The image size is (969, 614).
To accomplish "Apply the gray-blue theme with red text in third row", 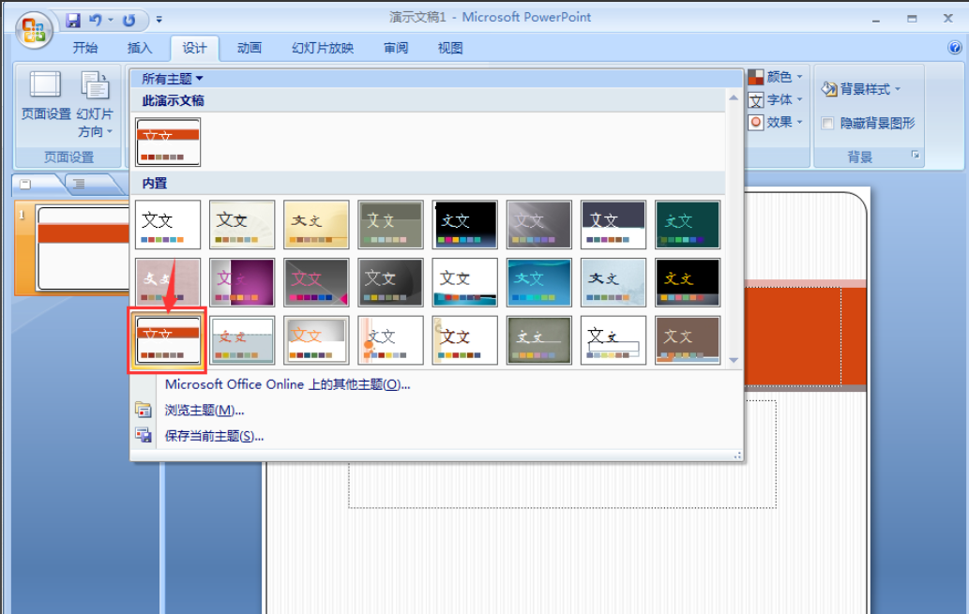I will 242,340.
